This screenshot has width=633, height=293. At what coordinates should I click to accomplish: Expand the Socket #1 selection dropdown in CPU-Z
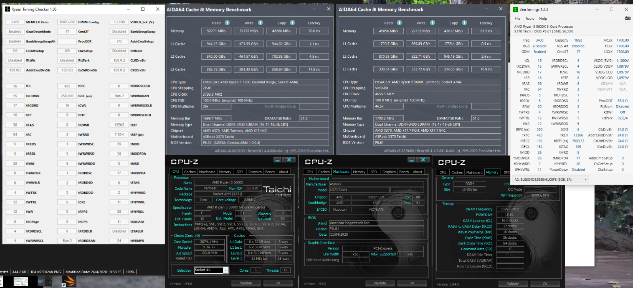click(226, 270)
